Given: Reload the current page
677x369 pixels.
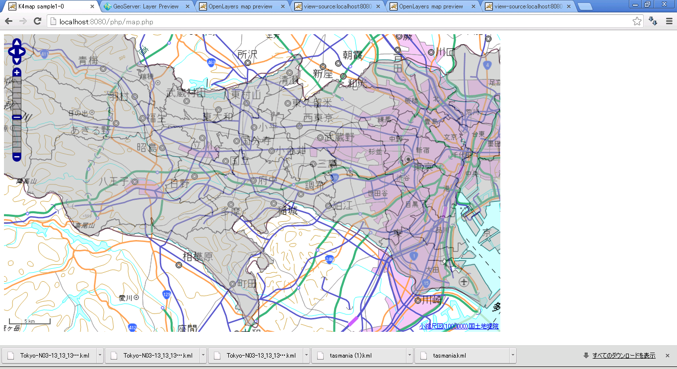Looking at the screenshot, I should [37, 21].
